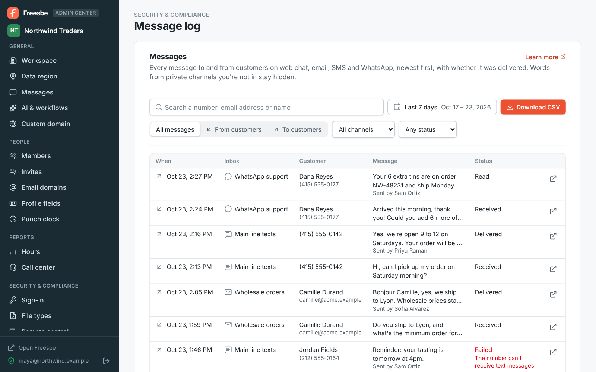596x372 pixels.
Task: Click the Invites icon in sidebar
Action: click(x=13, y=172)
